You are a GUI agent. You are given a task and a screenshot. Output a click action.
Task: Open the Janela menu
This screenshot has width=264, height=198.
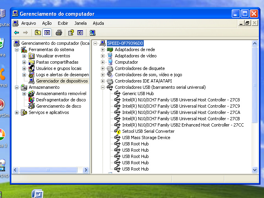81,23
